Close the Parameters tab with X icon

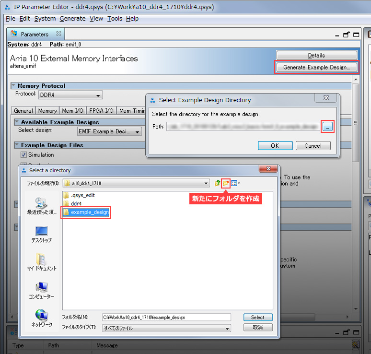(x=59, y=34)
